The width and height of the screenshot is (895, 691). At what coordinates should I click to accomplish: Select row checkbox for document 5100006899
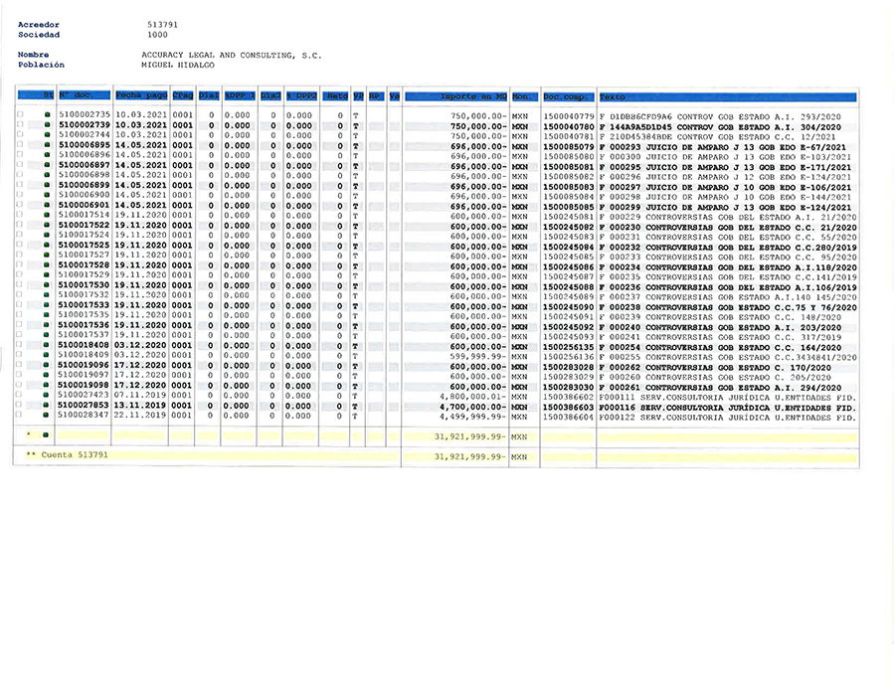click(20, 186)
